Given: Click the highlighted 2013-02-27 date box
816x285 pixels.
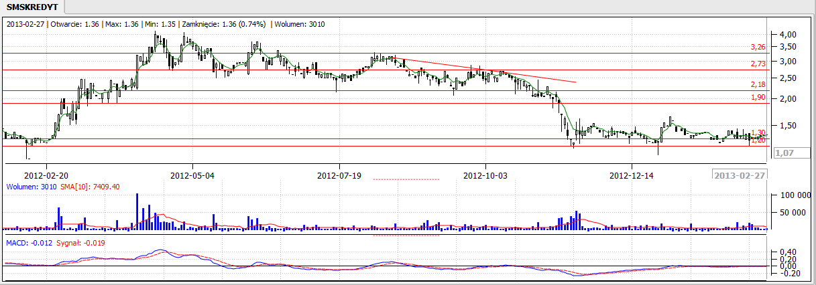Looking at the screenshot, I should pyautogui.click(x=738, y=176).
